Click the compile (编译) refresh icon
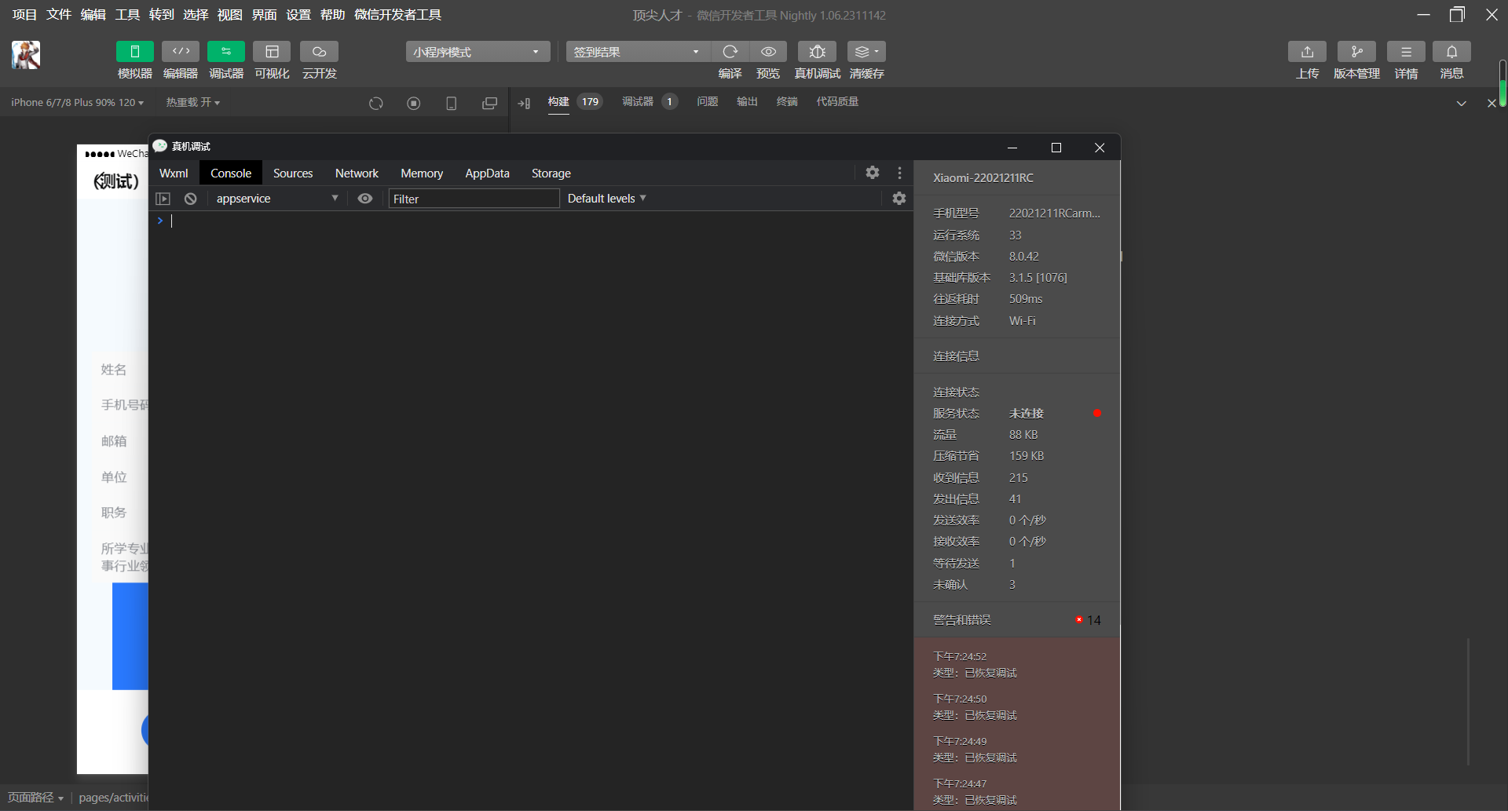 click(730, 52)
